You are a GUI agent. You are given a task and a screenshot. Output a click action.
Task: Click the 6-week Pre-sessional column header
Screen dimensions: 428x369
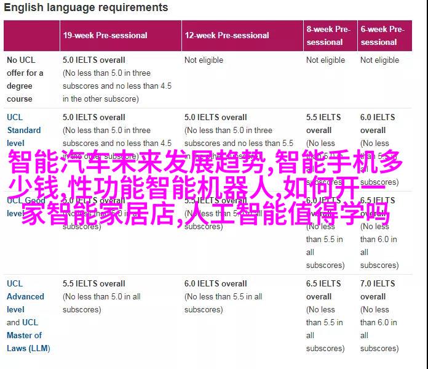point(384,36)
